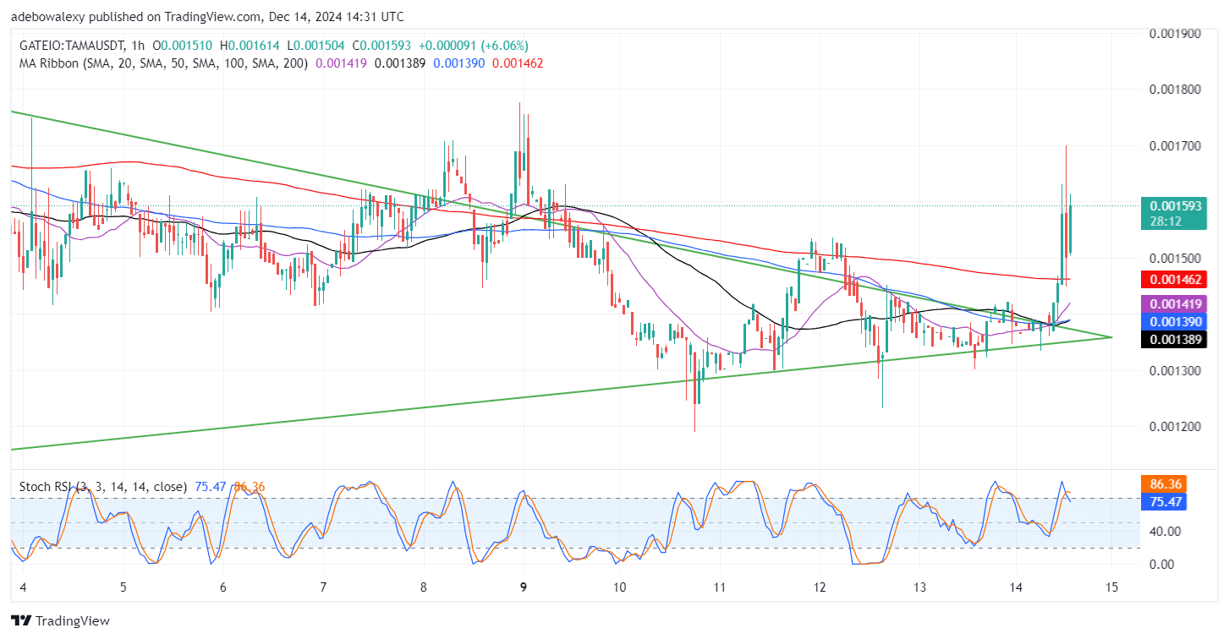Click the 0.001200 price axis label
This screenshot has height=639, width=1229.
[x=1176, y=426]
